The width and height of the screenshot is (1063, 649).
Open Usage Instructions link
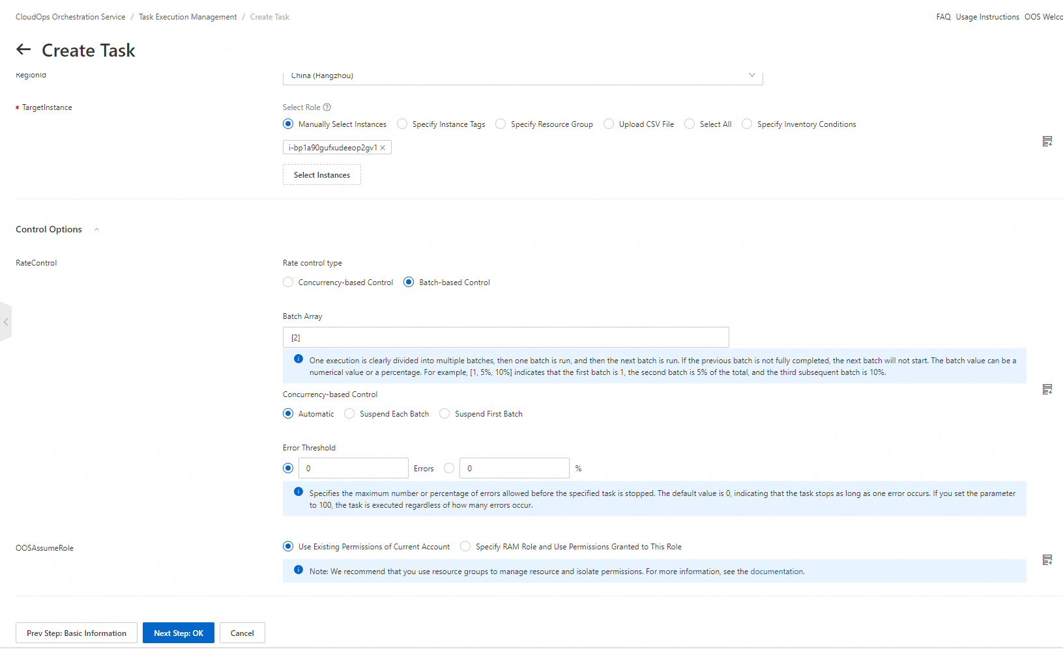(x=987, y=17)
